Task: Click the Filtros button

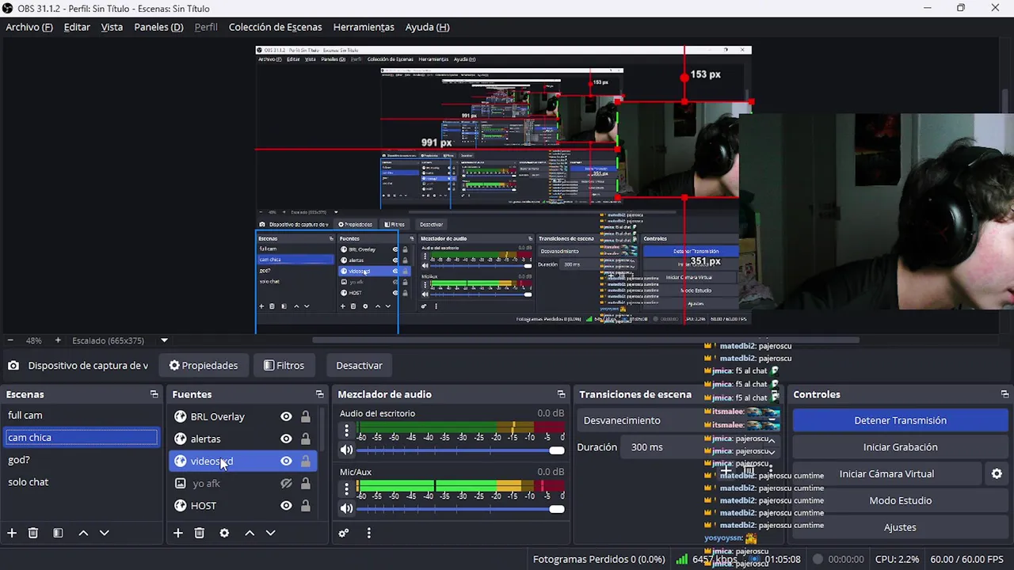Action: [284, 366]
